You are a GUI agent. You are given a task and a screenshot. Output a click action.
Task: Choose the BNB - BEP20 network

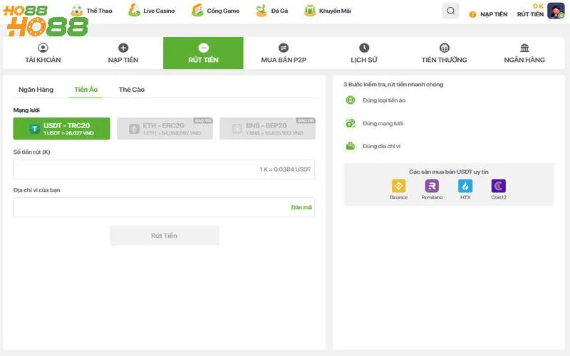[x=268, y=129]
